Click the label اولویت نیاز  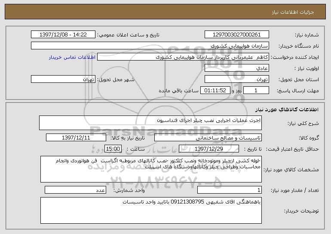pos(306,68)
